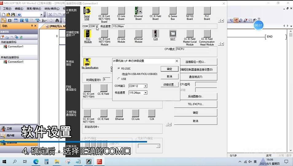Open the taskbar notification center
The image size is (293, 166).
click(x=286, y=161)
